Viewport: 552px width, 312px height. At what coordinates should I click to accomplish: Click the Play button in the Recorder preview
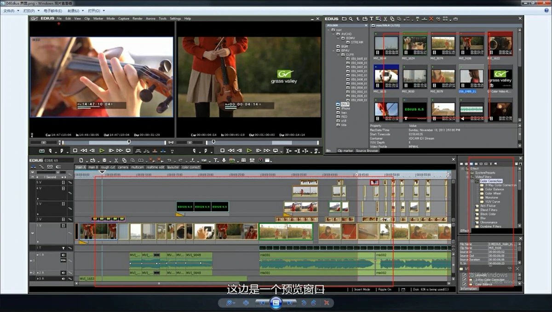(x=249, y=151)
